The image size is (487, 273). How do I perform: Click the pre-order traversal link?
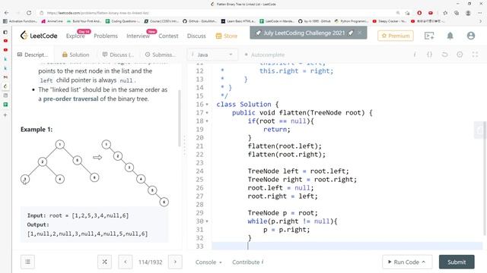[x=71, y=99]
